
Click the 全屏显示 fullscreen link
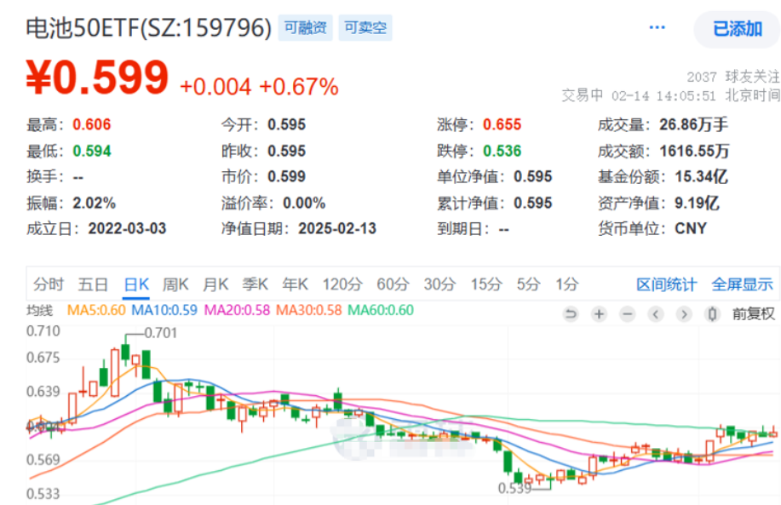point(742,284)
